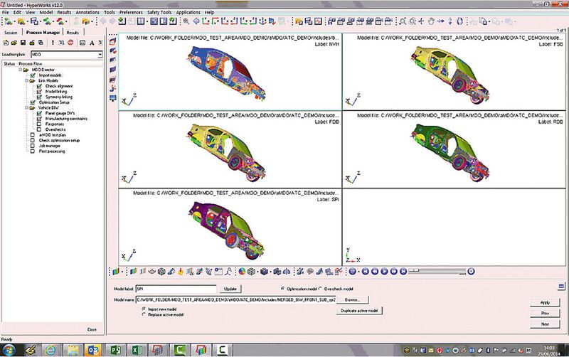Viewport: 569px width, 357px height.
Task: Click the A text icon in Process Manager toolbar
Action: click(x=92, y=43)
